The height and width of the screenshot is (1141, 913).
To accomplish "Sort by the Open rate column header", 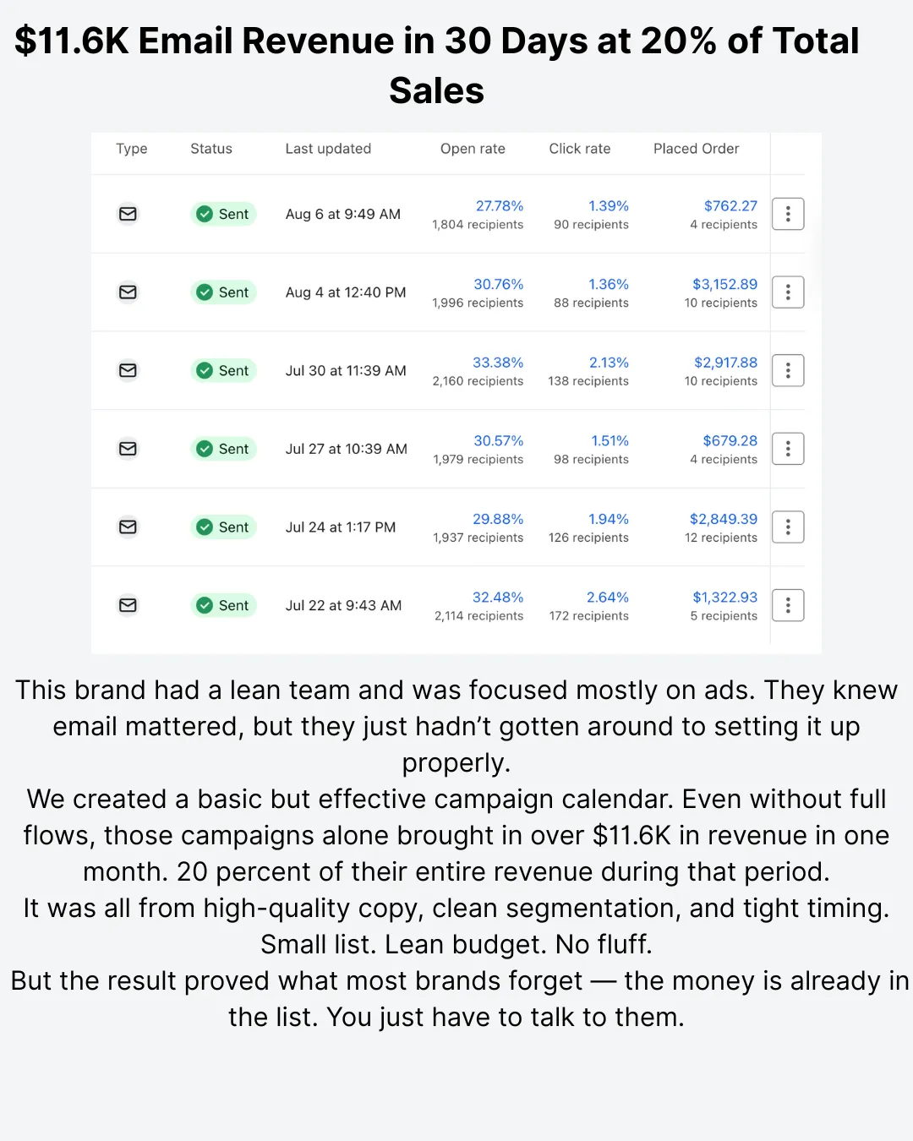I will [473, 149].
